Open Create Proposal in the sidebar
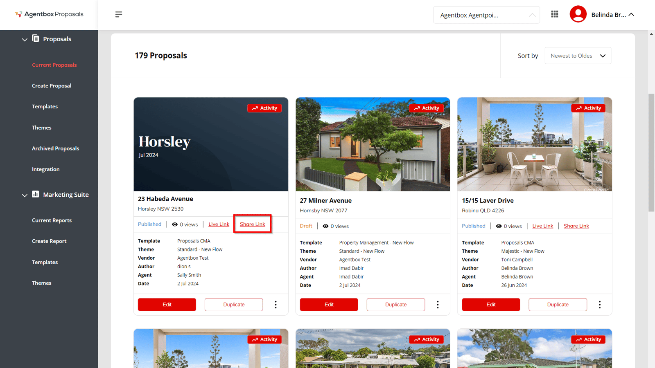The height and width of the screenshot is (368, 655). [52, 86]
